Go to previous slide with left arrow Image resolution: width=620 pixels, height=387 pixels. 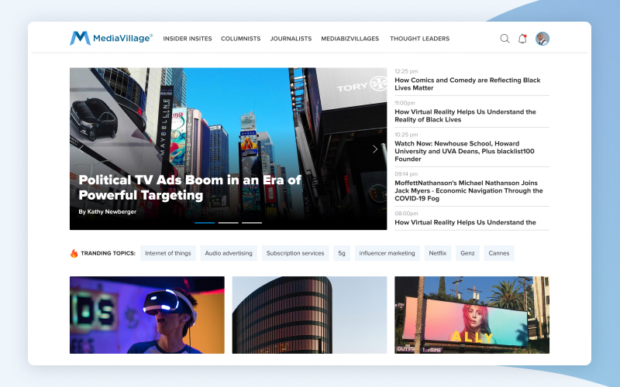(81, 149)
